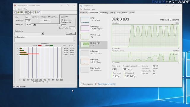Click the Drive selection field
Screen dimensions: 190x107
(x=28, y=17)
